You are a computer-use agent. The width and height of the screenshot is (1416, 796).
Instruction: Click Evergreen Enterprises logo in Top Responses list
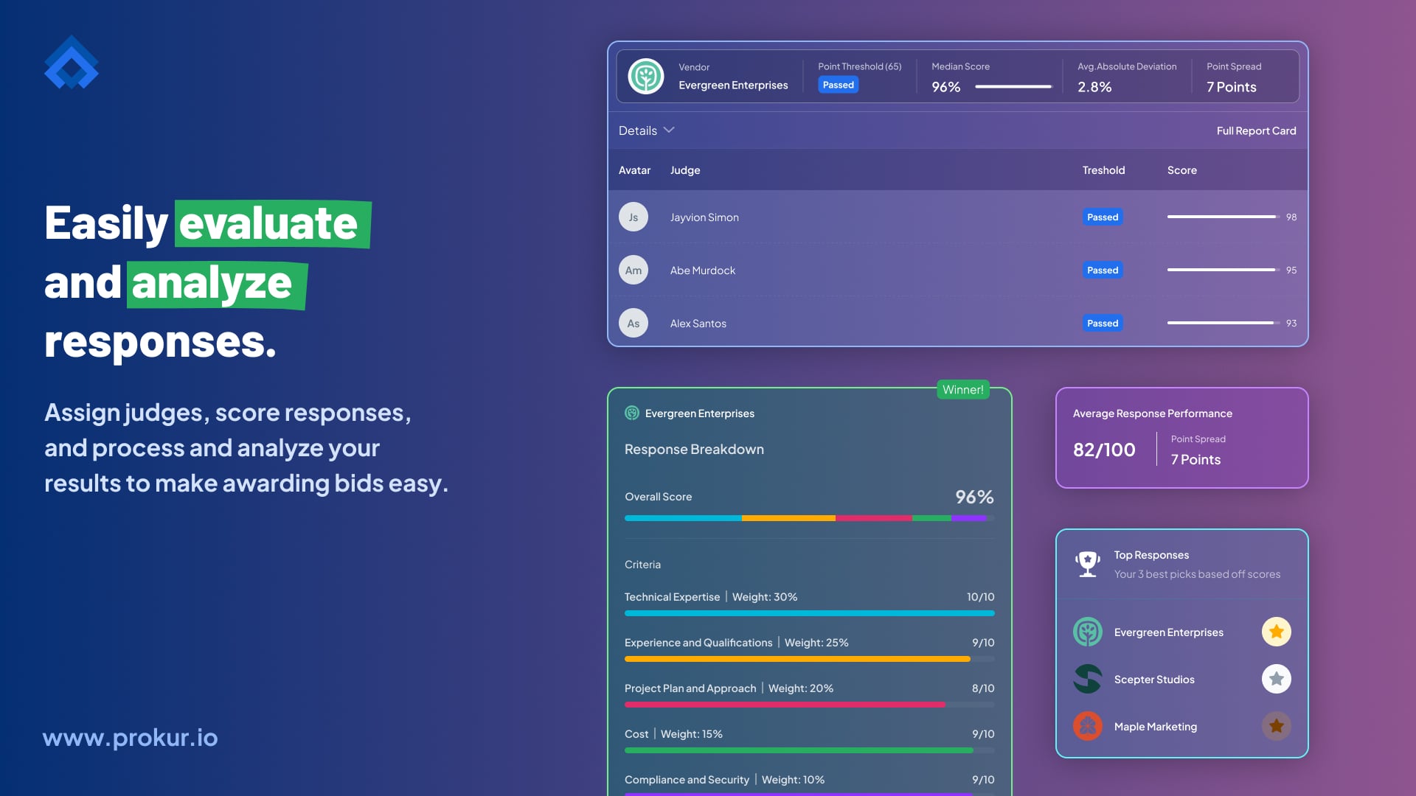[x=1087, y=632]
